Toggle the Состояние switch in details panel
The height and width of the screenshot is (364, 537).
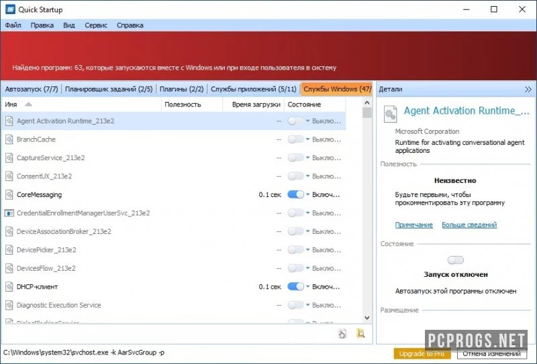[x=456, y=260]
